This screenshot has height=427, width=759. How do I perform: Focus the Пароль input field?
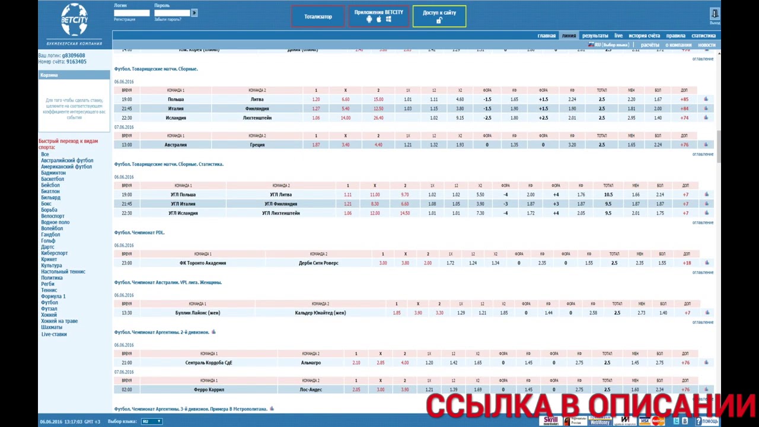click(172, 13)
